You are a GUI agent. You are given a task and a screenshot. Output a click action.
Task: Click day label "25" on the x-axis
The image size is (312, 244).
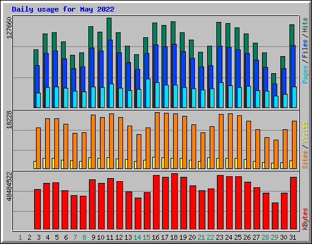(238, 237)
